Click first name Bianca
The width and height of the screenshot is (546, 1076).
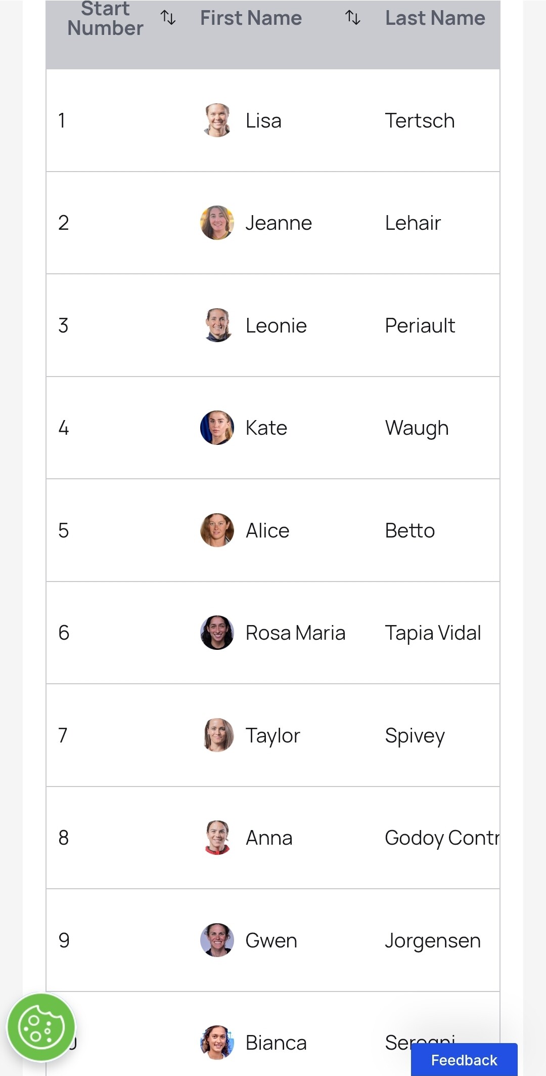276,1043
